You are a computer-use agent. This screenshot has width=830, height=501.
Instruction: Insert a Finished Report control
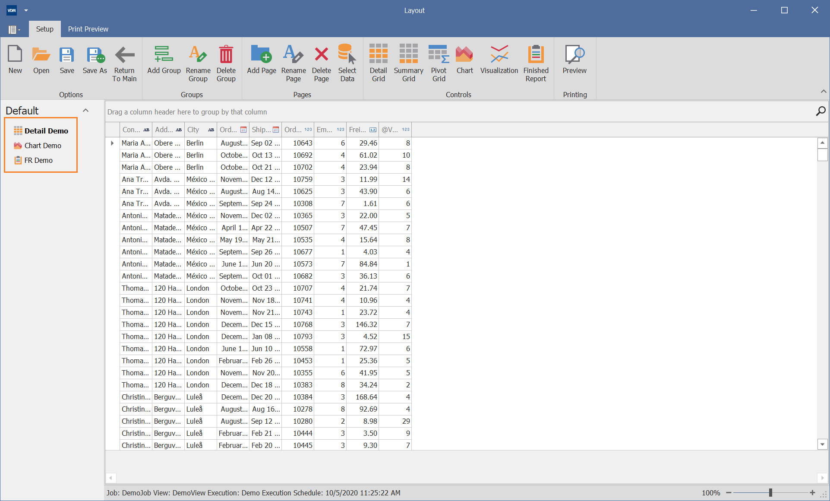536,64
